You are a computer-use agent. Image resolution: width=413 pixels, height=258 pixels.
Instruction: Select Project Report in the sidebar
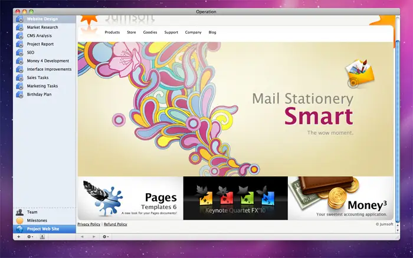point(40,44)
